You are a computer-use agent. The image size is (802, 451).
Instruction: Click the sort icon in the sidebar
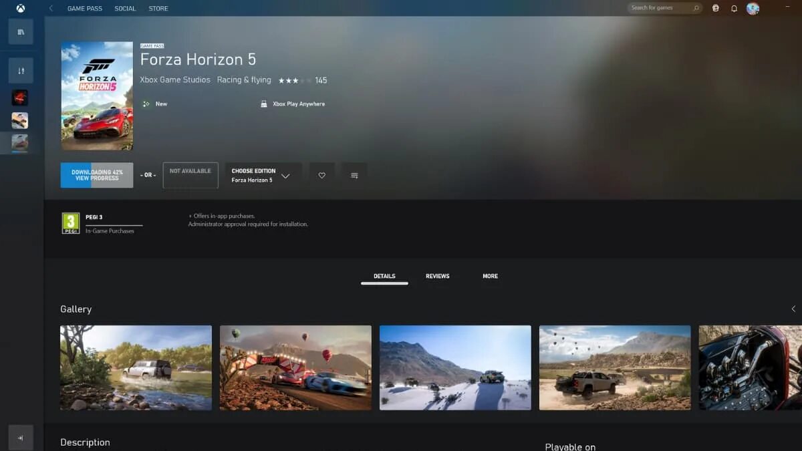[x=21, y=71]
